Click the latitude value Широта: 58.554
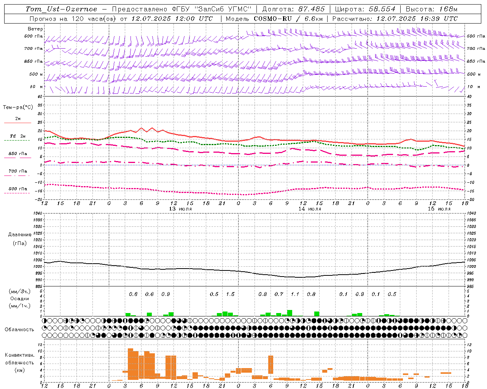487x389 pixels. 365,9
